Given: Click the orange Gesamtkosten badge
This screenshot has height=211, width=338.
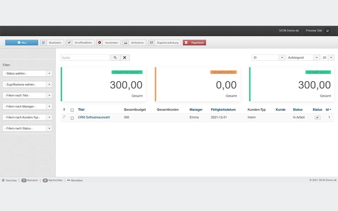Looking at the screenshot, I should point(224,72).
